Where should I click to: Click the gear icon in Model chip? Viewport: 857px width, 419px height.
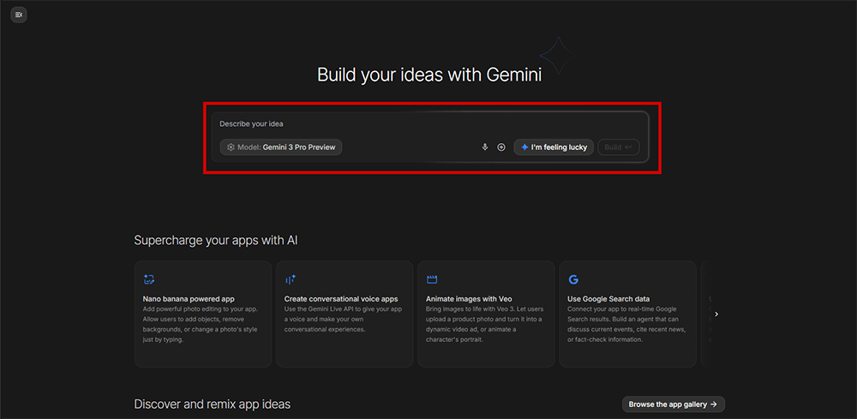click(231, 147)
